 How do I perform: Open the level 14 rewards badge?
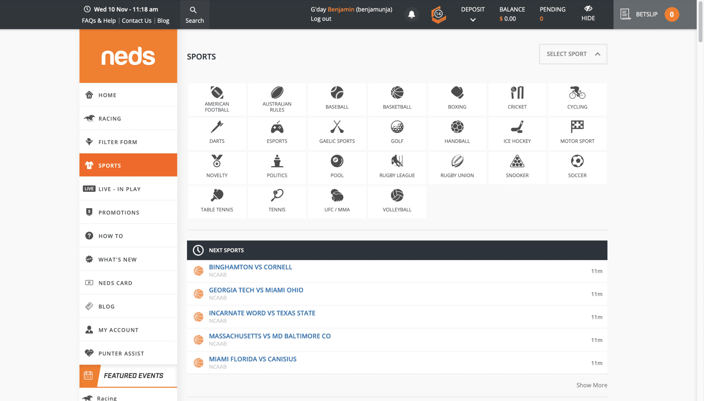click(x=439, y=15)
